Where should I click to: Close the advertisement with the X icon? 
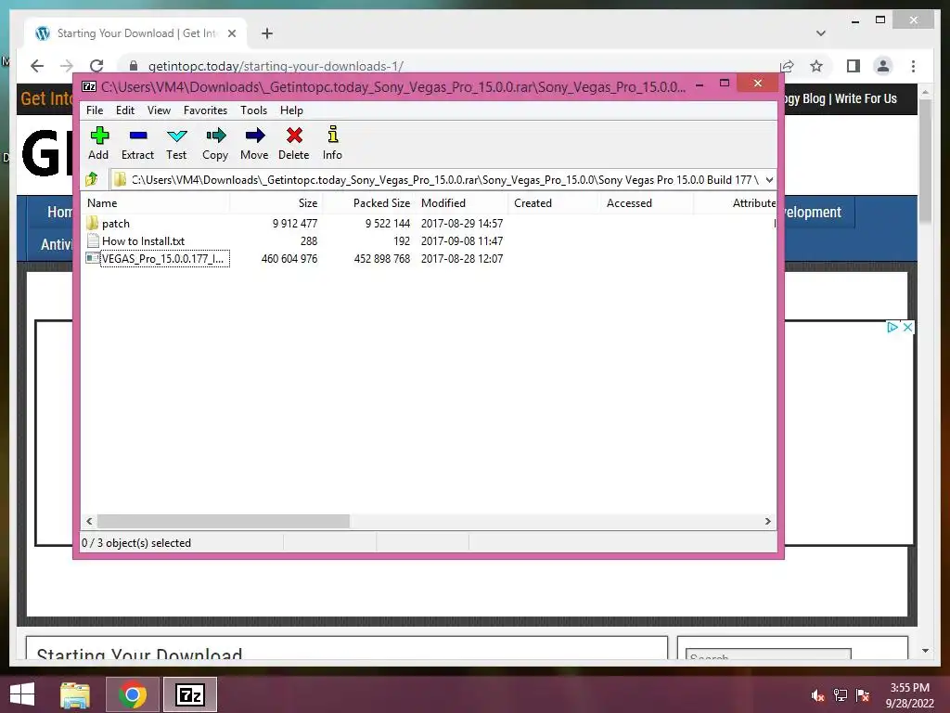click(907, 327)
